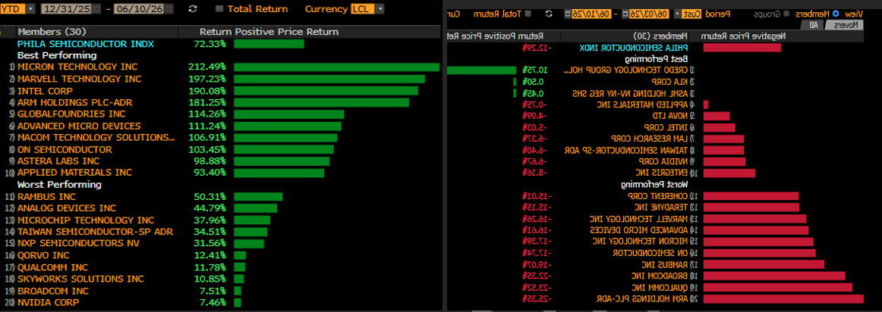Image resolution: width=882 pixels, height=312 pixels.
Task: Select ANALOG DEVICES INC row
Action: tap(221, 208)
